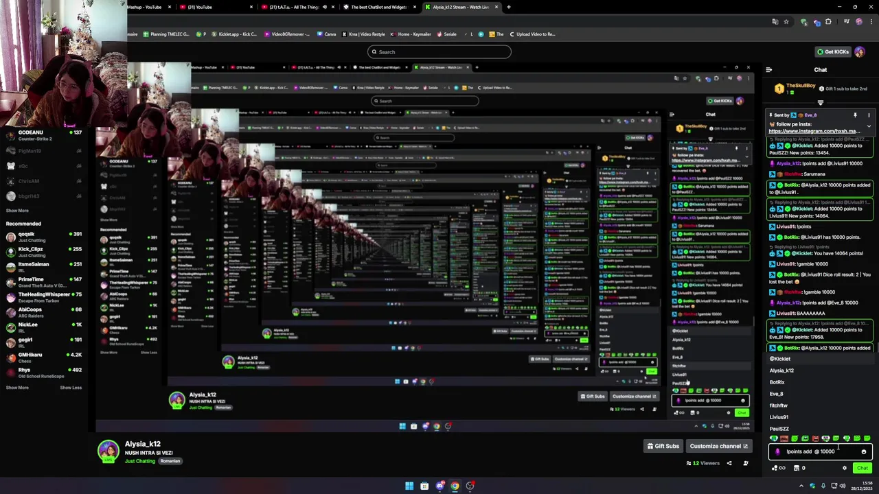
Task: Open AbiCoops recommended channel
Action: click(45, 313)
